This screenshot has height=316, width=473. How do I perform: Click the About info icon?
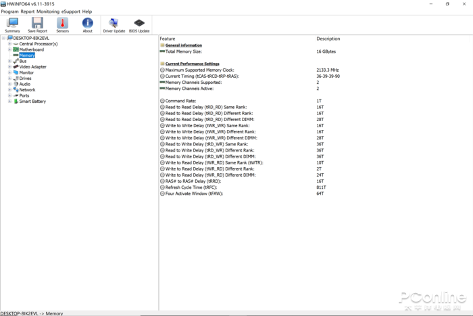tap(87, 24)
